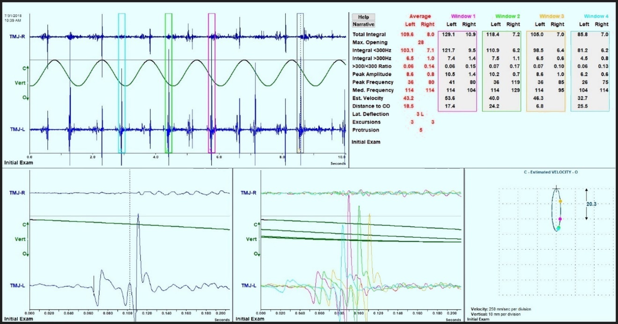
Task: Click the Total Integral row label
Action: [x=369, y=35]
